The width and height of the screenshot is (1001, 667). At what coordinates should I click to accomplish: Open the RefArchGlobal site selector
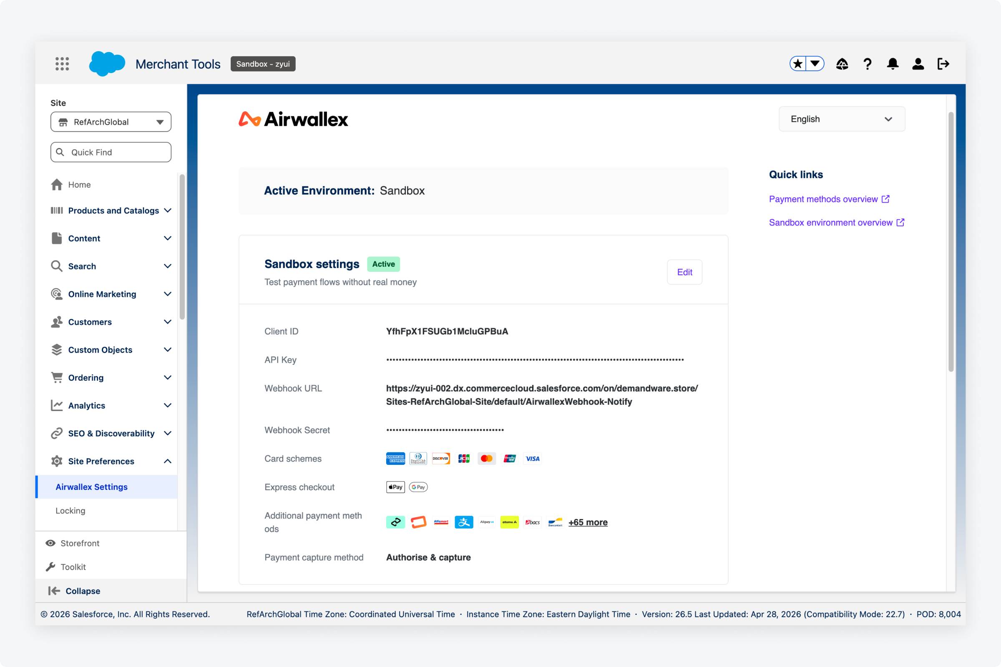[x=111, y=122]
